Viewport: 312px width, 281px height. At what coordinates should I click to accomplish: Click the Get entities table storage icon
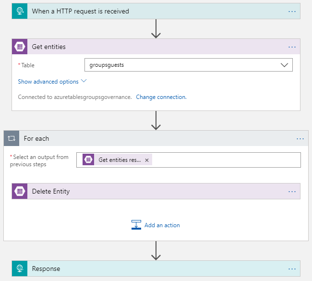20,47
